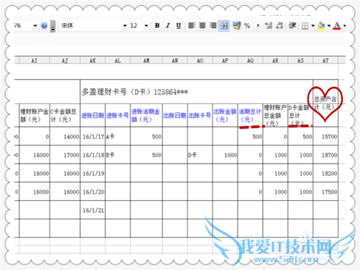The height and width of the screenshot is (270, 360).
Task: Select header cell C卡金额总计（元）
Action: click(x=65, y=115)
